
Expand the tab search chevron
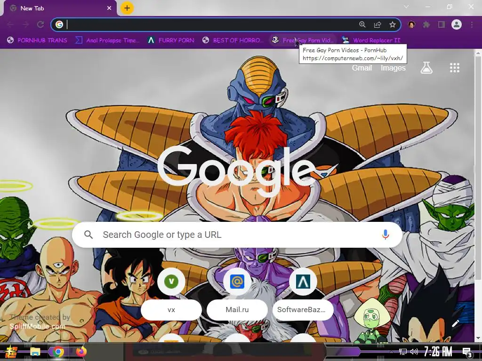406,7
